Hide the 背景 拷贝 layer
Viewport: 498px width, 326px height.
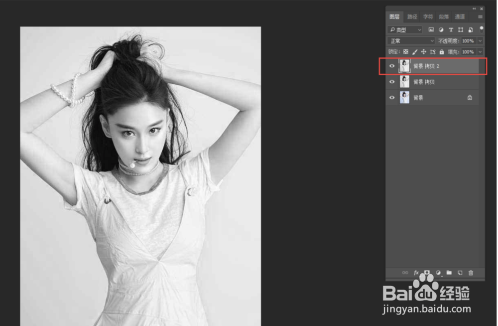click(x=392, y=82)
